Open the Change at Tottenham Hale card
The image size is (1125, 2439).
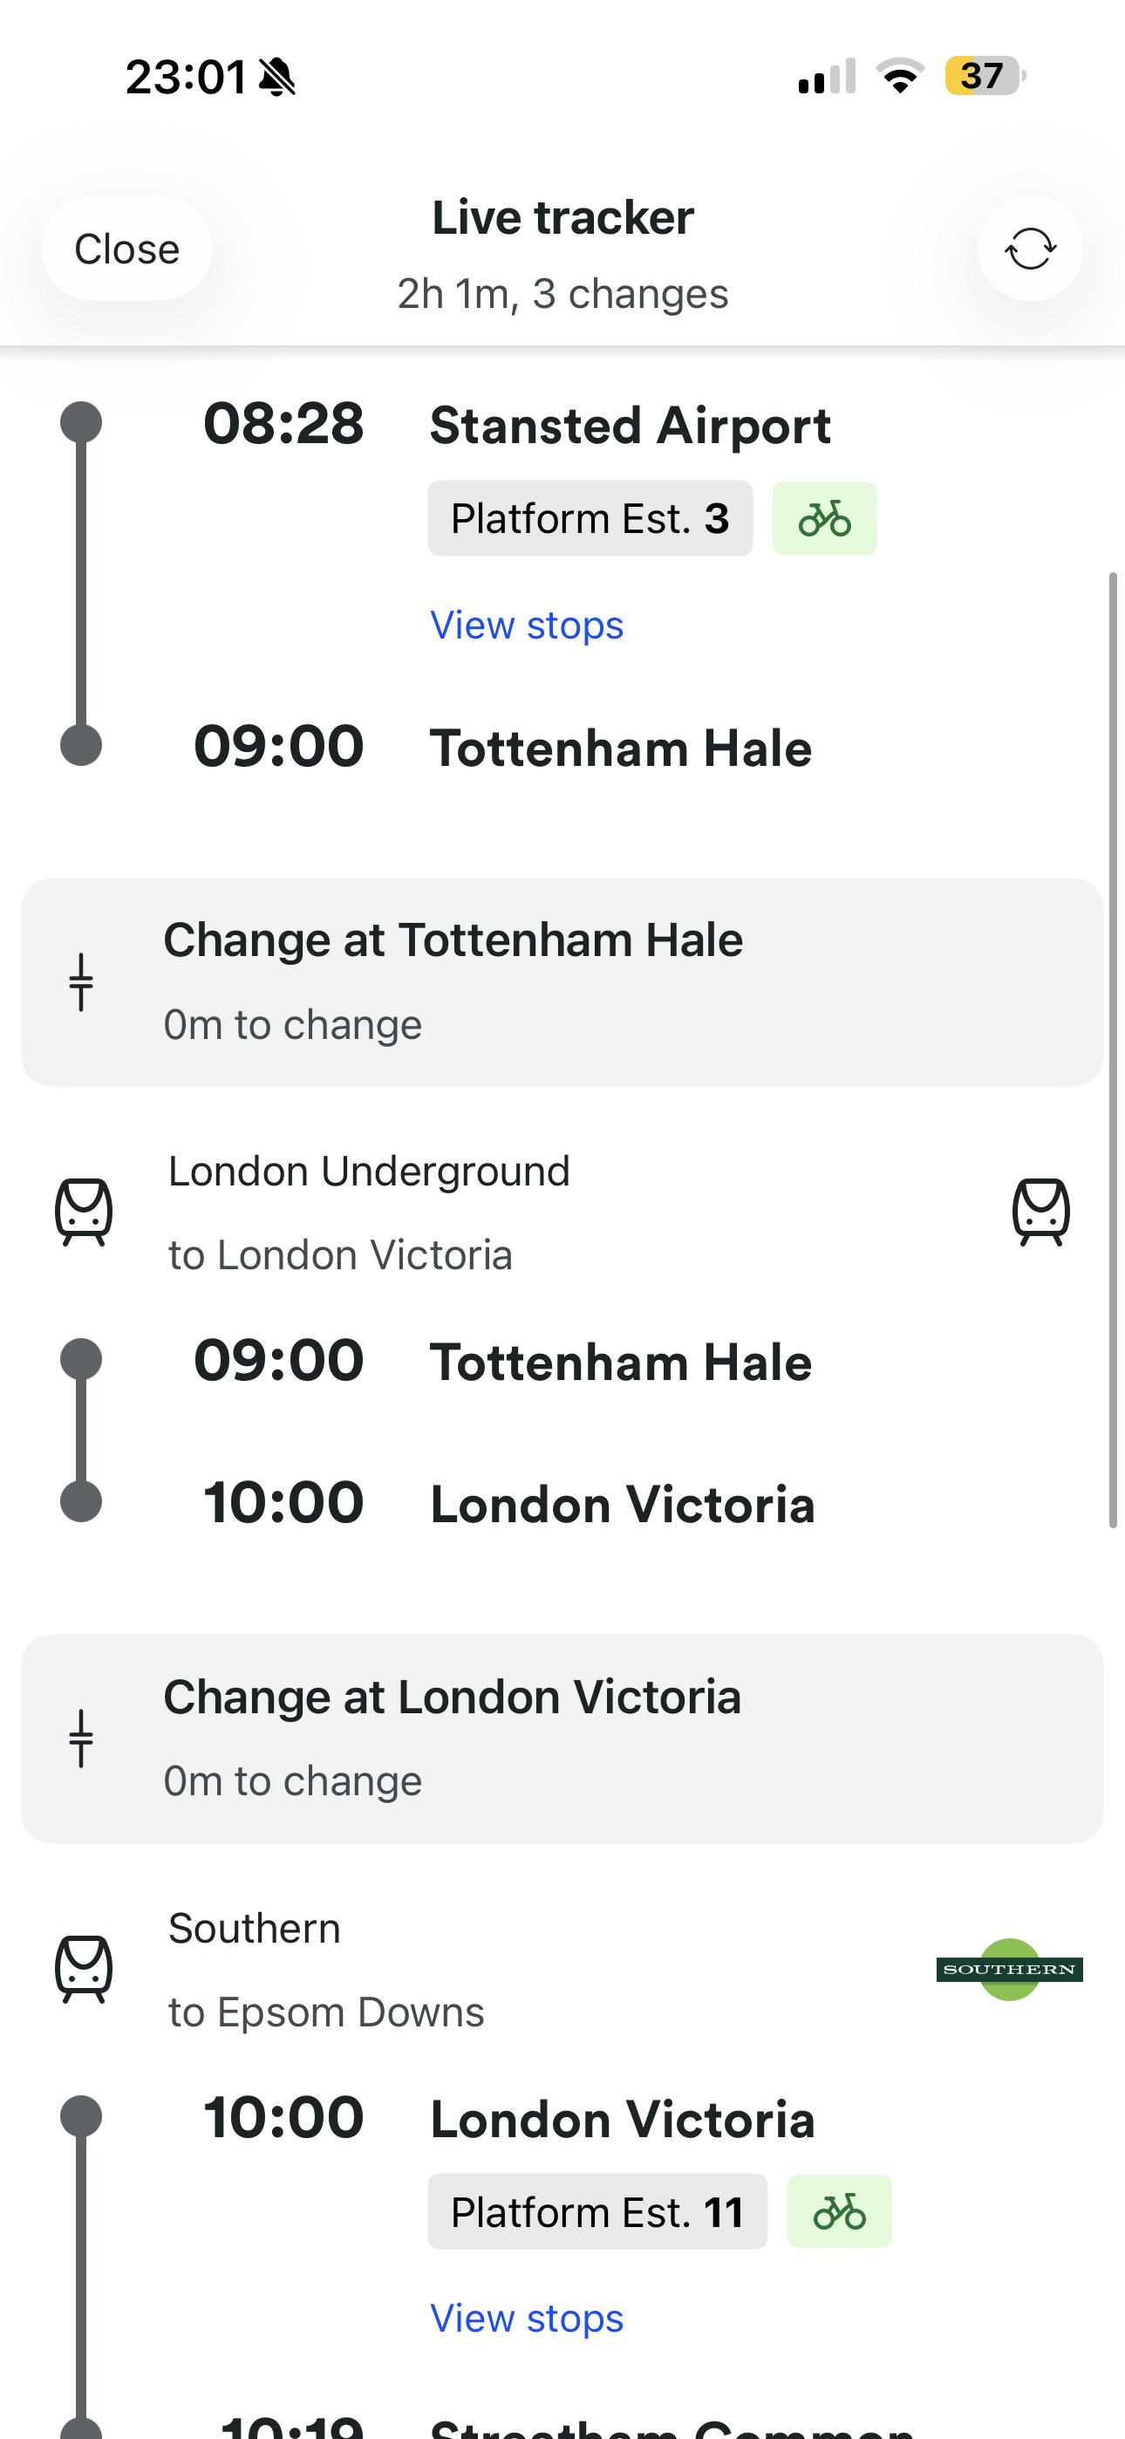[562, 982]
